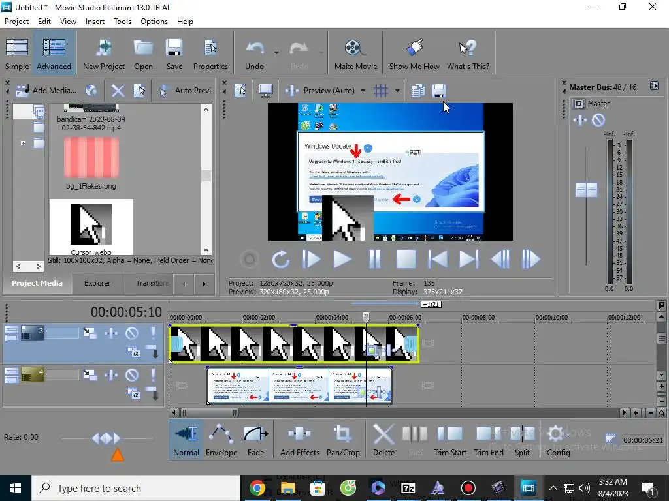Click the Play button in the preview
The image size is (669, 501).
click(x=342, y=259)
